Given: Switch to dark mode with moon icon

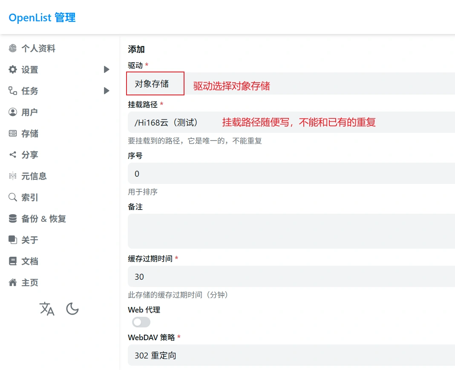Looking at the screenshot, I should (x=72, y=309).
